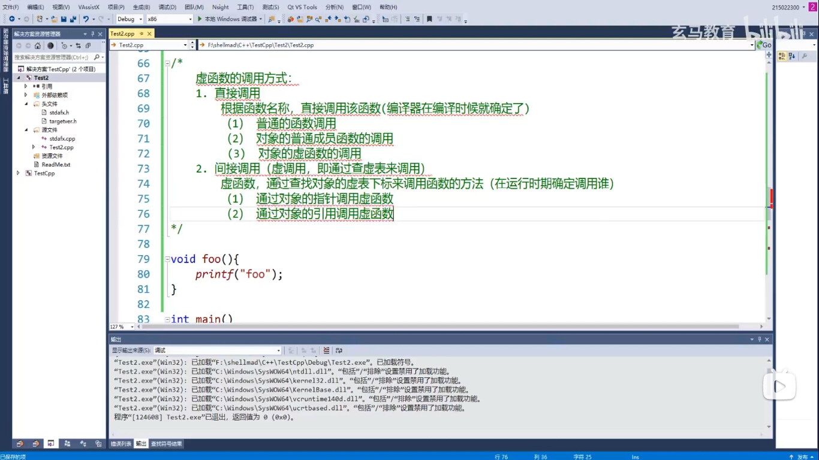Open the 调试(D) menu
Viewport: 819px width, 460px height.
point(167,7)
